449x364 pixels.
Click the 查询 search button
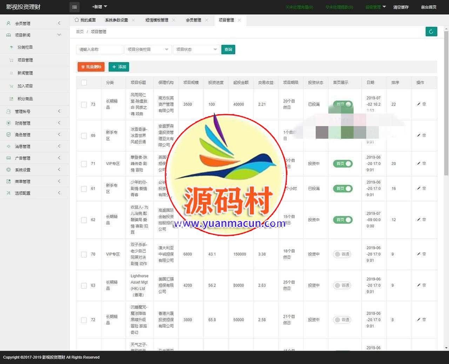[x=228, y=49]
